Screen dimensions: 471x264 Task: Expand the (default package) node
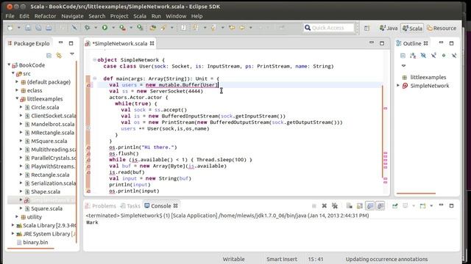coord(17,81)
